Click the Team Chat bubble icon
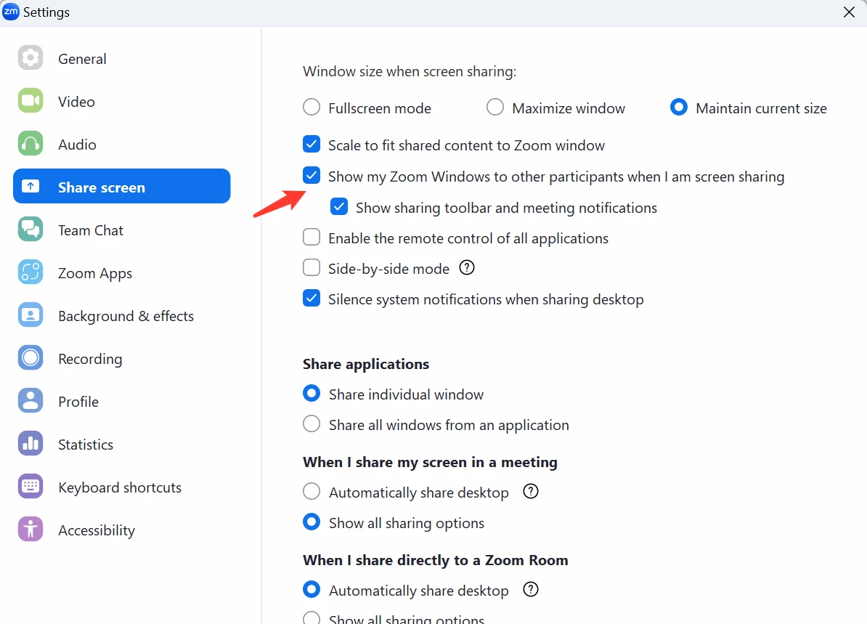867x624 pixels. pos(30,230)
